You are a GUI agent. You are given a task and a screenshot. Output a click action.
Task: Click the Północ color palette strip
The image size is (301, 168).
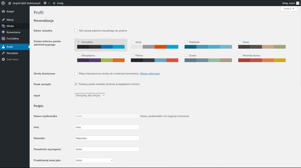pos(154,60)
